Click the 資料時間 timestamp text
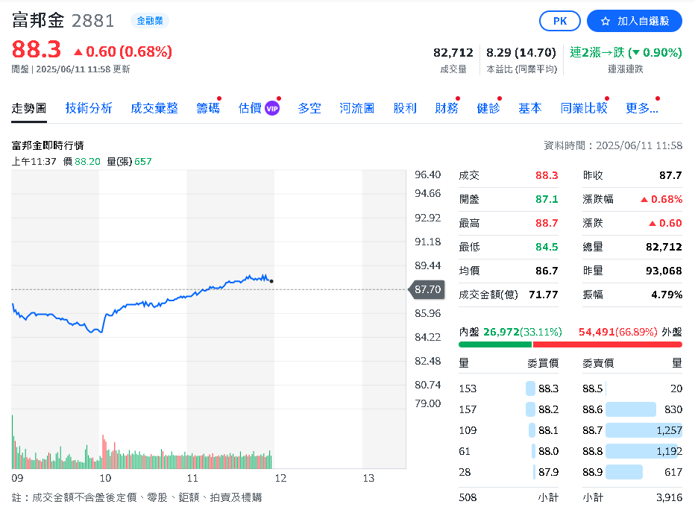 (x=613, y=145)
